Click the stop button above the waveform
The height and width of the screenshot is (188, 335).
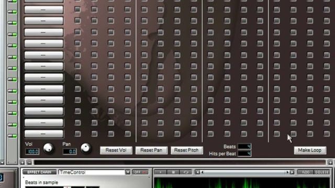(173, 172)
